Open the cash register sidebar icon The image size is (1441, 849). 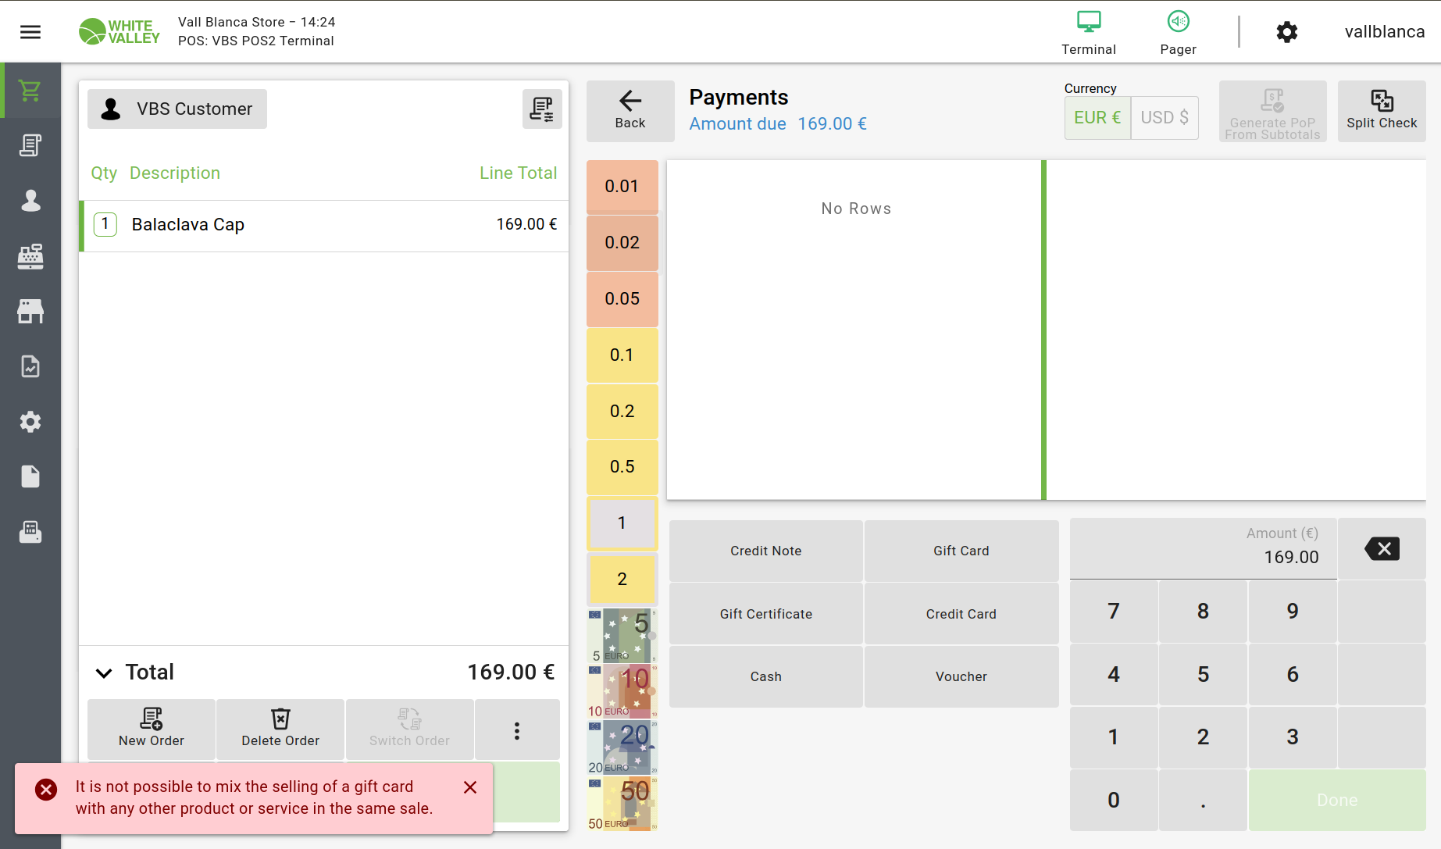[30, 256]
